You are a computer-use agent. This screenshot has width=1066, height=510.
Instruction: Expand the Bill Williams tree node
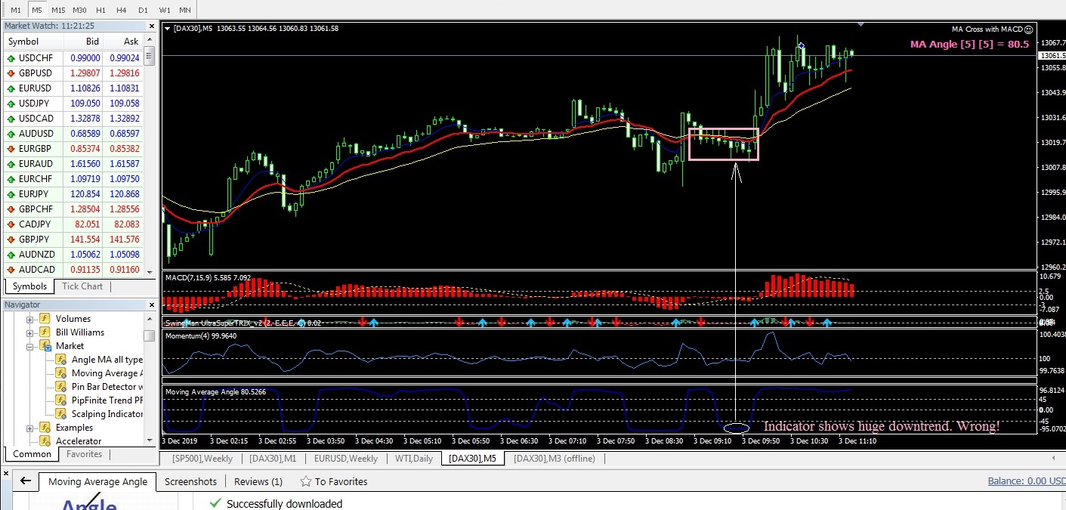tap(30, 332)
